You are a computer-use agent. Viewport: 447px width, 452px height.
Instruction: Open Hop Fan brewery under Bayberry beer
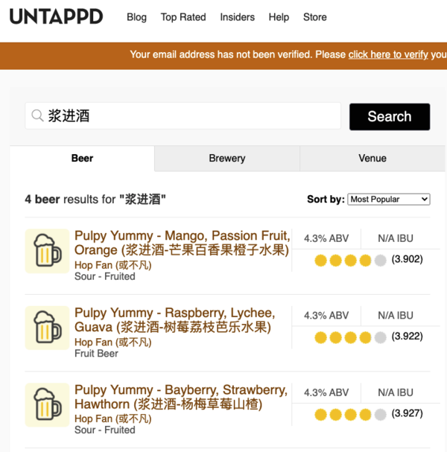tap(113, 418)
